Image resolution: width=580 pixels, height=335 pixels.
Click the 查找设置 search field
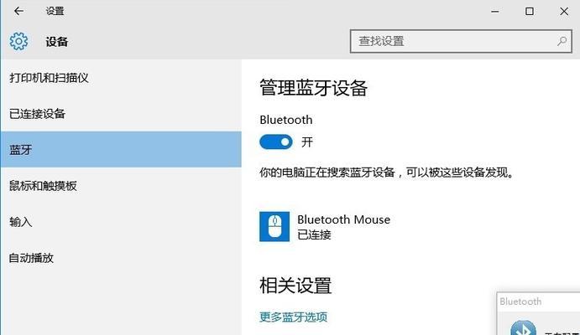coord(461,41)
